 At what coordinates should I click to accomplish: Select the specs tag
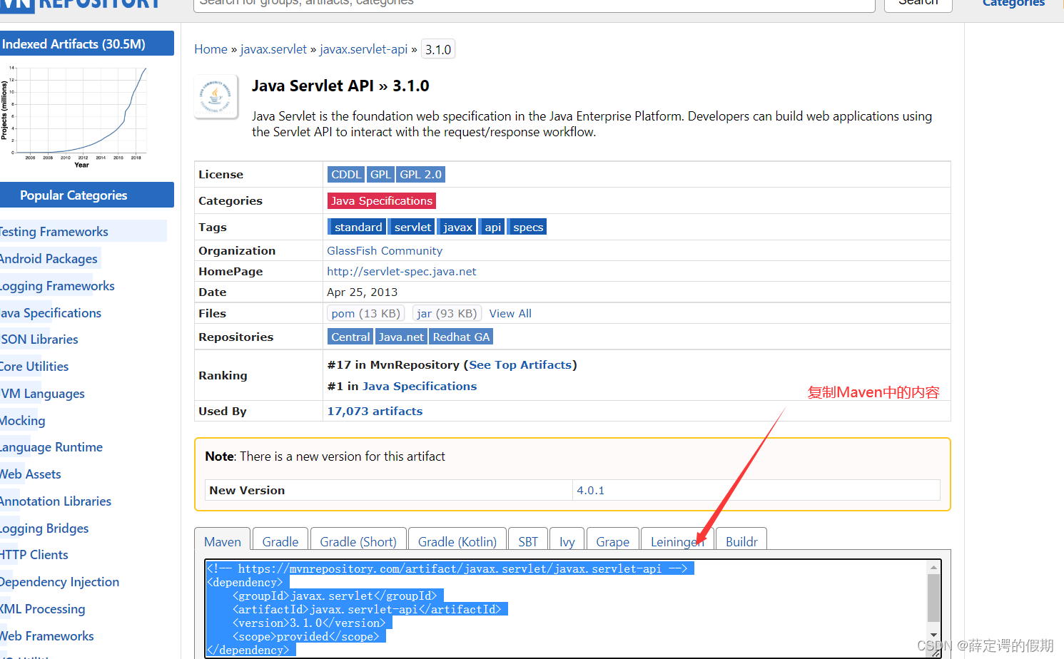(x=527, y=228)
